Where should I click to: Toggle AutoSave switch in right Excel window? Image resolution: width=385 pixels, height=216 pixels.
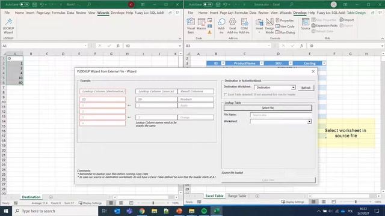(208, 4)
